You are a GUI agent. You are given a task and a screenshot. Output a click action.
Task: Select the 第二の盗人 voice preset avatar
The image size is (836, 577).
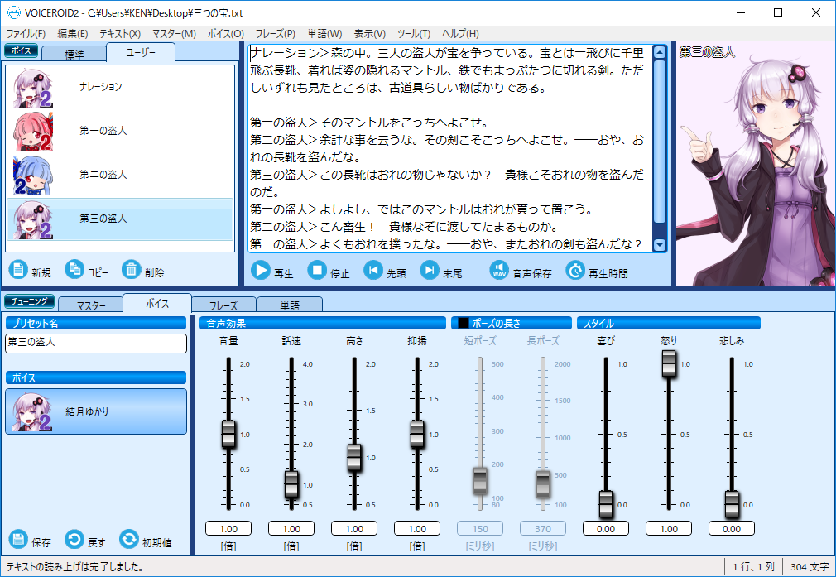tap(33, 176)
